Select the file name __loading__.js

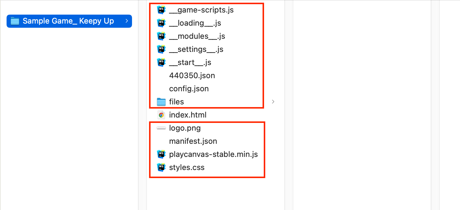195,23
